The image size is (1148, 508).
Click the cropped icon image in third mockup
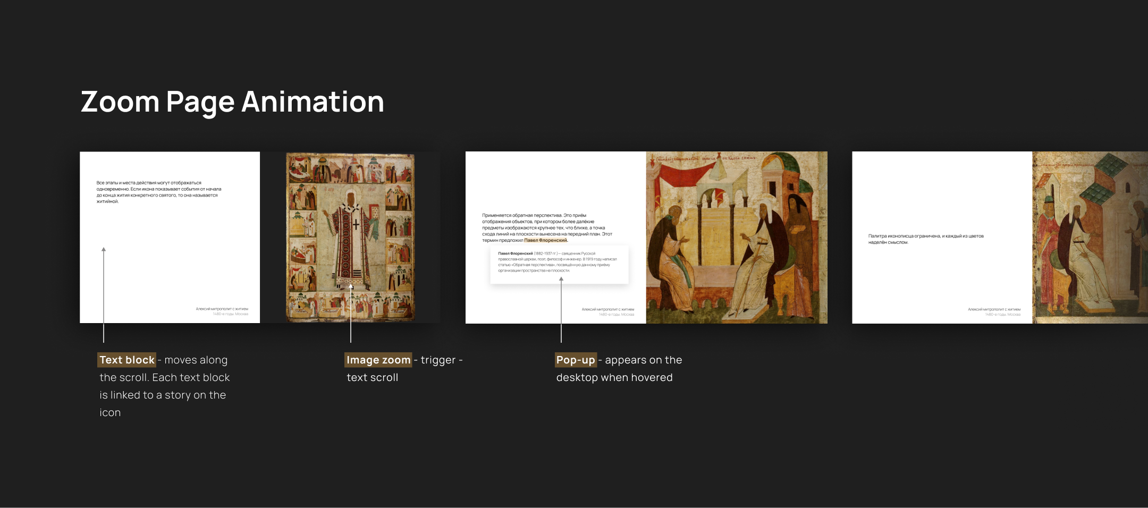coord(1090,237)
